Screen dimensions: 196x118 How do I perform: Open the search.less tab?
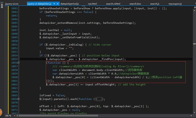[x=135, y=4]
